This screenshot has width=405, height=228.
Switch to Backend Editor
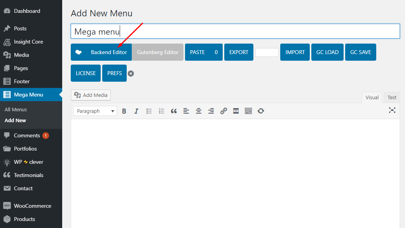pyautogui.click(x=101, y=52)
